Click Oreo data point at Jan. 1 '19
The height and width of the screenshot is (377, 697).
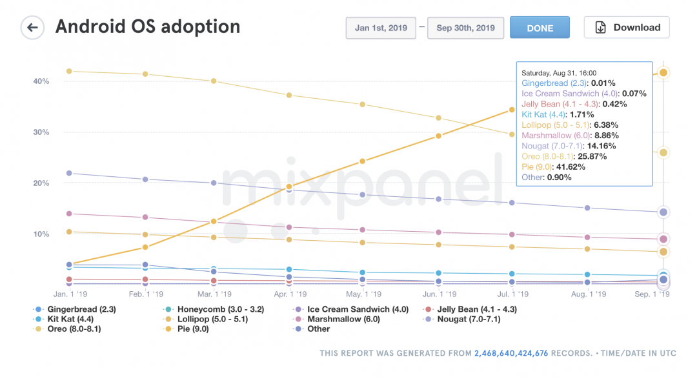click(69, 71)
